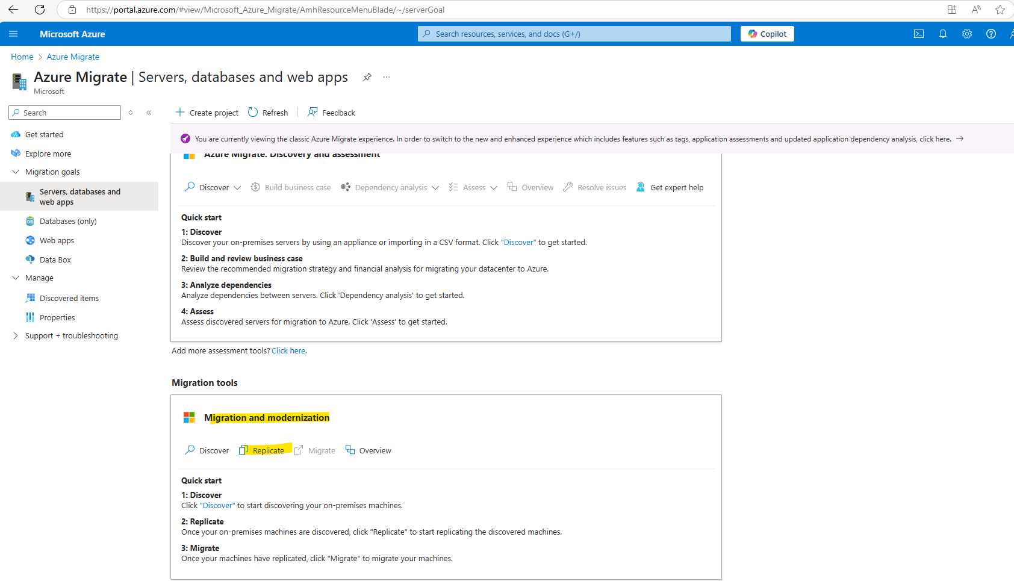Open the help question mark icon
Screen dimensions: 1014x581
[991, 34]
